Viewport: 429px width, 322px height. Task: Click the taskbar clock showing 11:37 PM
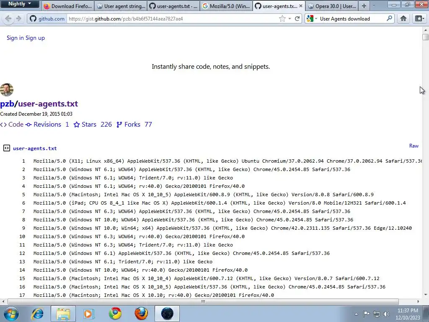tap(408, 314)
